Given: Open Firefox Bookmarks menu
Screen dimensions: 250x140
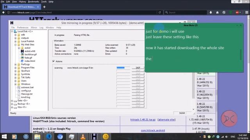Looking at the screenshot, I should pos(34,2).
